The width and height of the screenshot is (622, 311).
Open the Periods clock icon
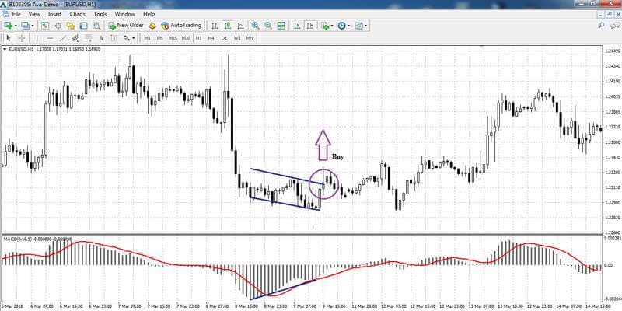(341, 26)
